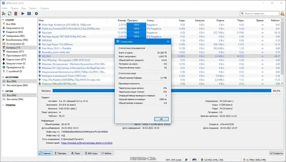Sort torrents by the Прогресс column header
This screenshot has width=286, height=162.
pyautogui.click(x=133, y=20)
